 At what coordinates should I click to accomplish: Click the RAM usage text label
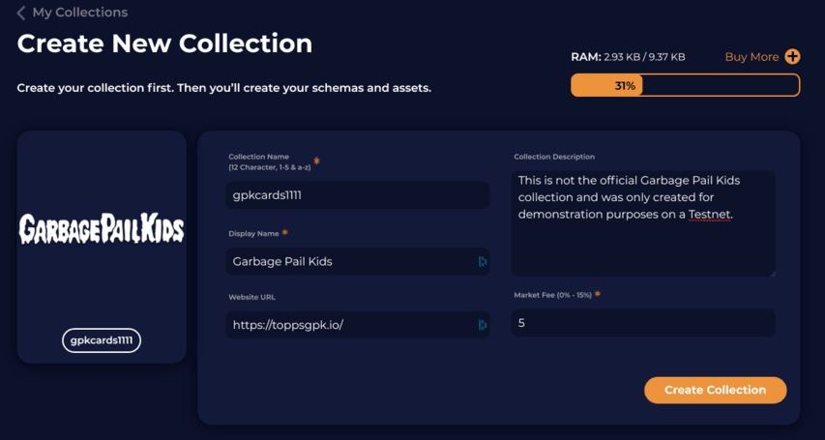628,57
